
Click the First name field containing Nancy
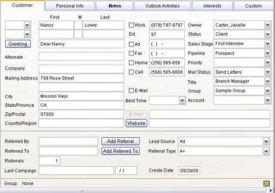pyautogui.click(x=56, y=25)
